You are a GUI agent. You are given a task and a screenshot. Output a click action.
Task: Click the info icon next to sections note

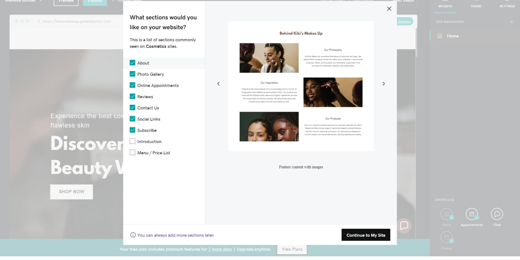[133, 235]
